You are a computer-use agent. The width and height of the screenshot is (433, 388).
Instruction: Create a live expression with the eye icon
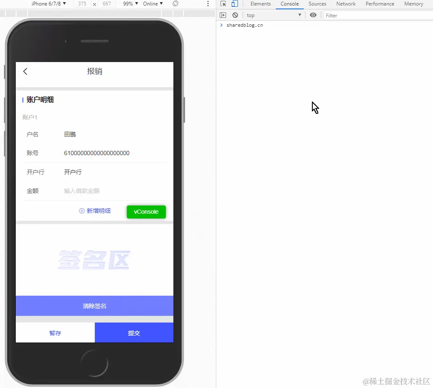coord(313,15)
